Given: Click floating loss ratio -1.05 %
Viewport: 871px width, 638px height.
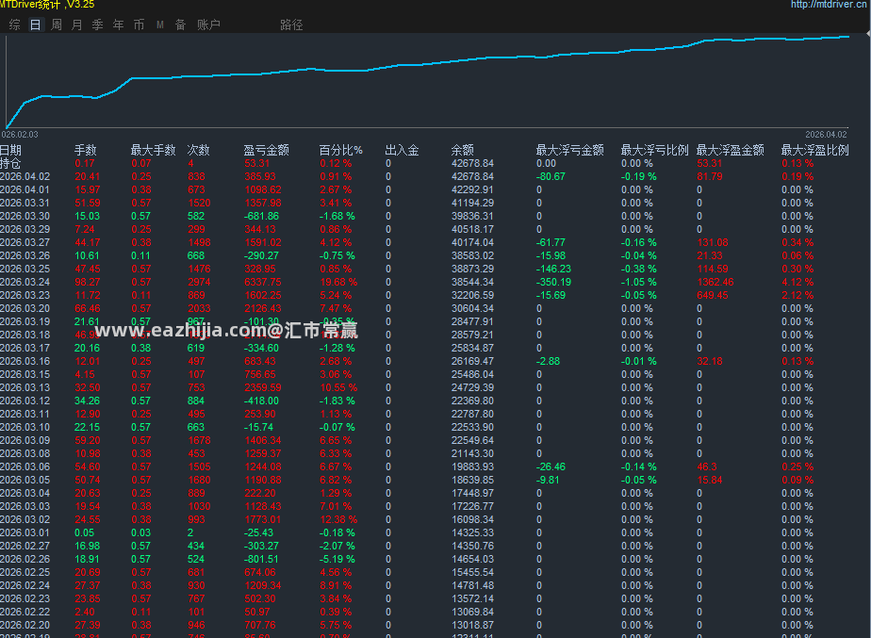Looking at the screenshot, I should pyautogui.click(x=639, y=282).
